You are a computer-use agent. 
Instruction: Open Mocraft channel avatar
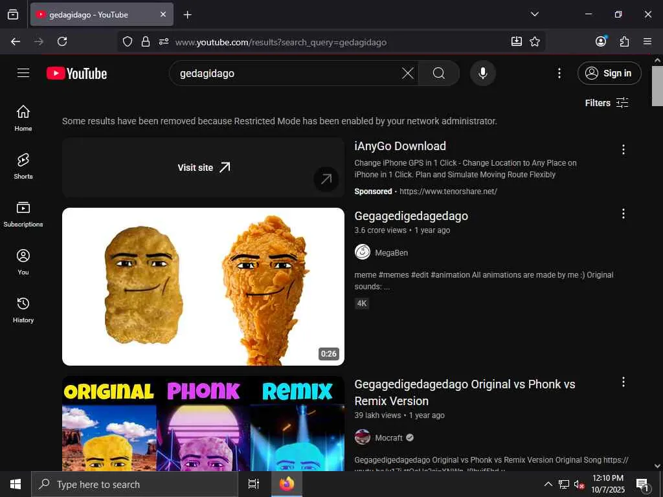point(363,437)
